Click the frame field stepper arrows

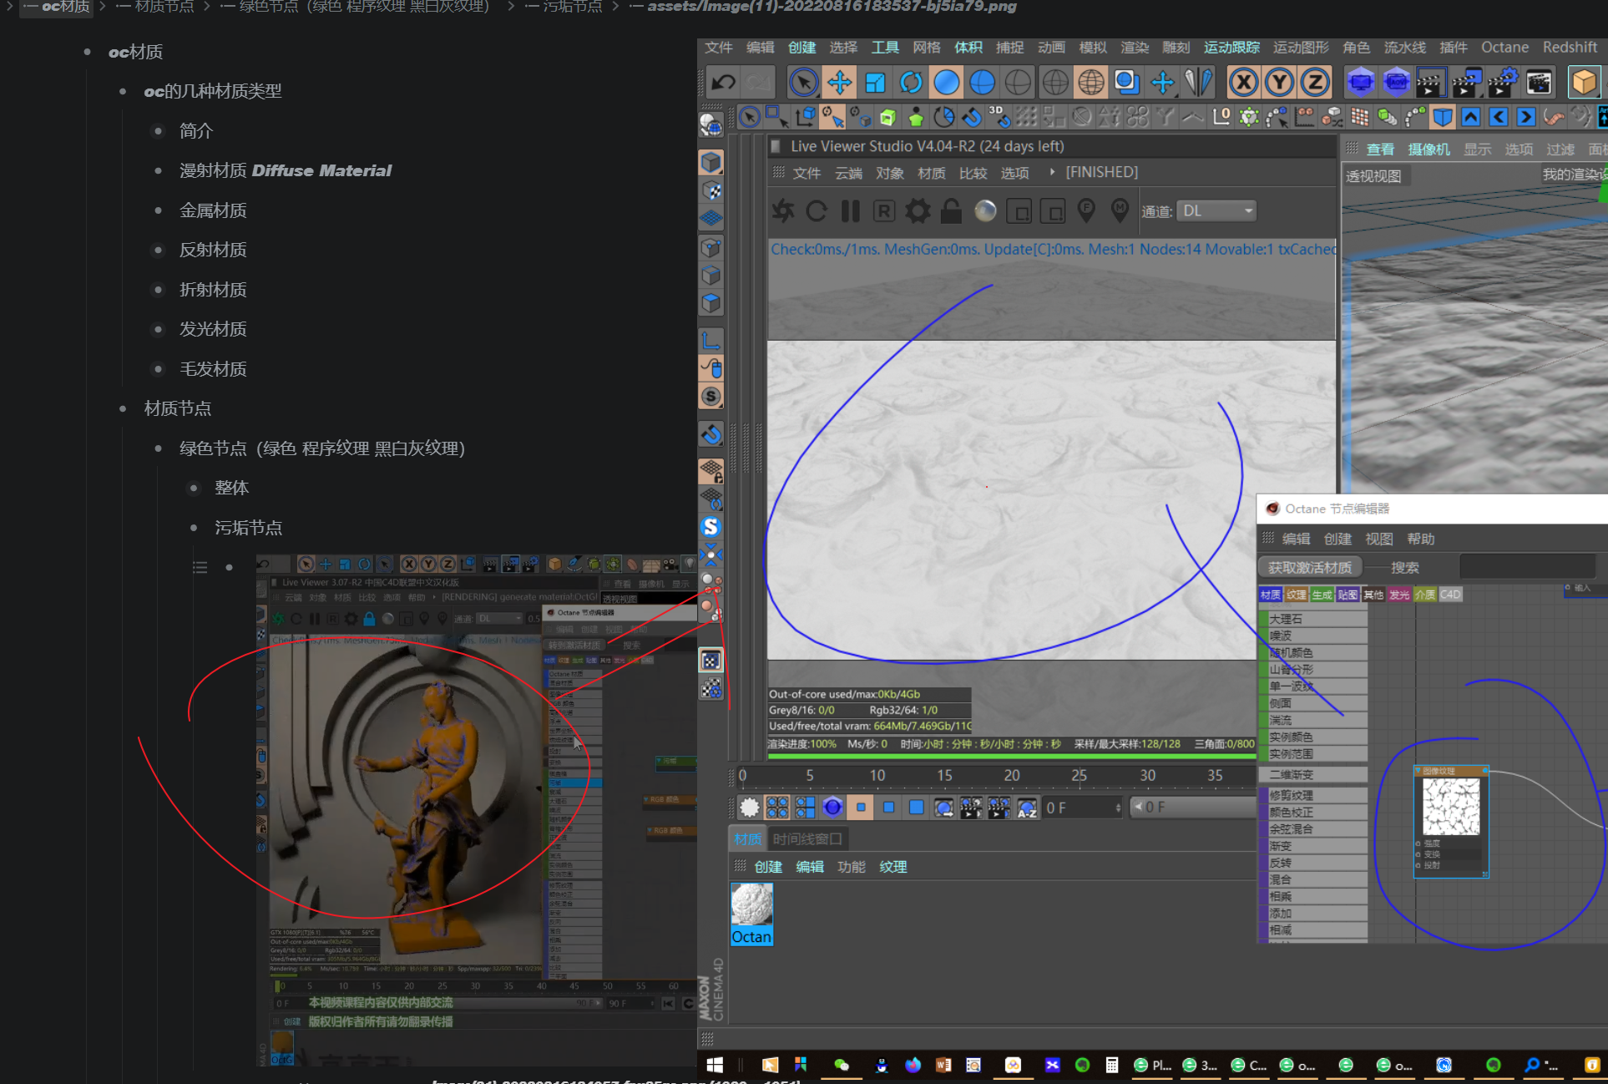point(1118,808)
